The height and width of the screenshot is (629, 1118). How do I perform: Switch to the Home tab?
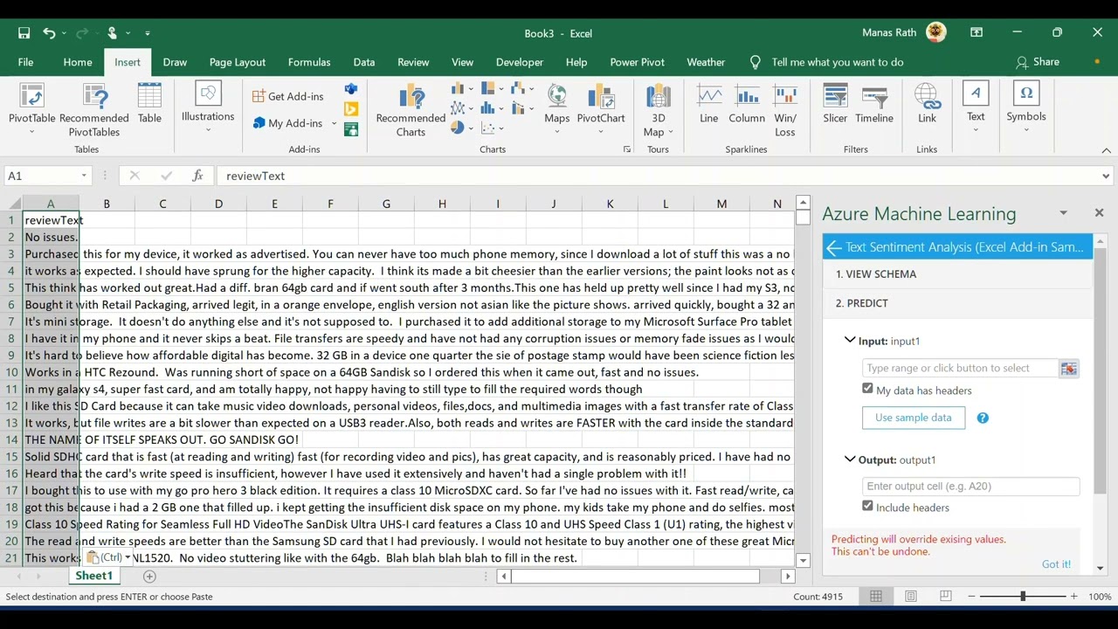78,62
